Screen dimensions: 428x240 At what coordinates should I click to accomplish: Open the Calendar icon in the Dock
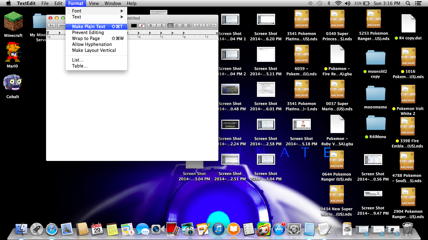point(97,229)
